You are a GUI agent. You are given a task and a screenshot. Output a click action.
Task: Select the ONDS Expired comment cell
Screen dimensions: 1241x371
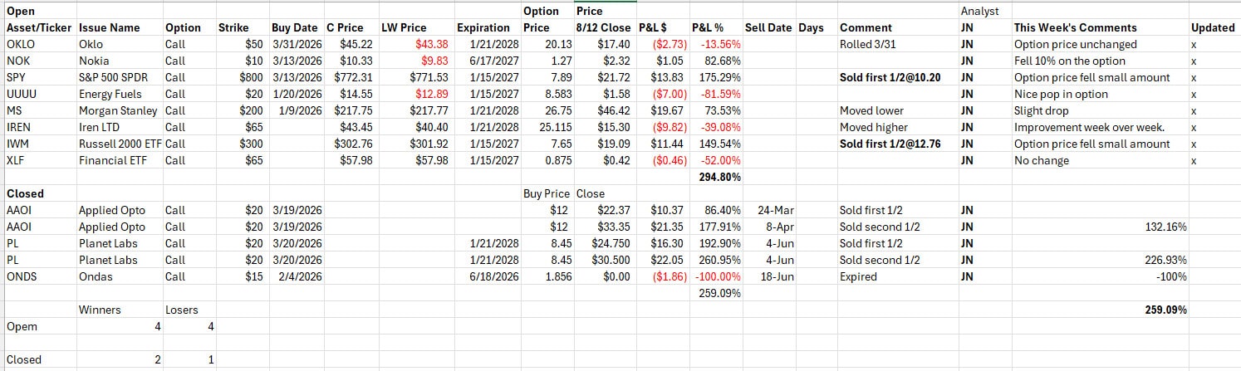pos(858,276)
